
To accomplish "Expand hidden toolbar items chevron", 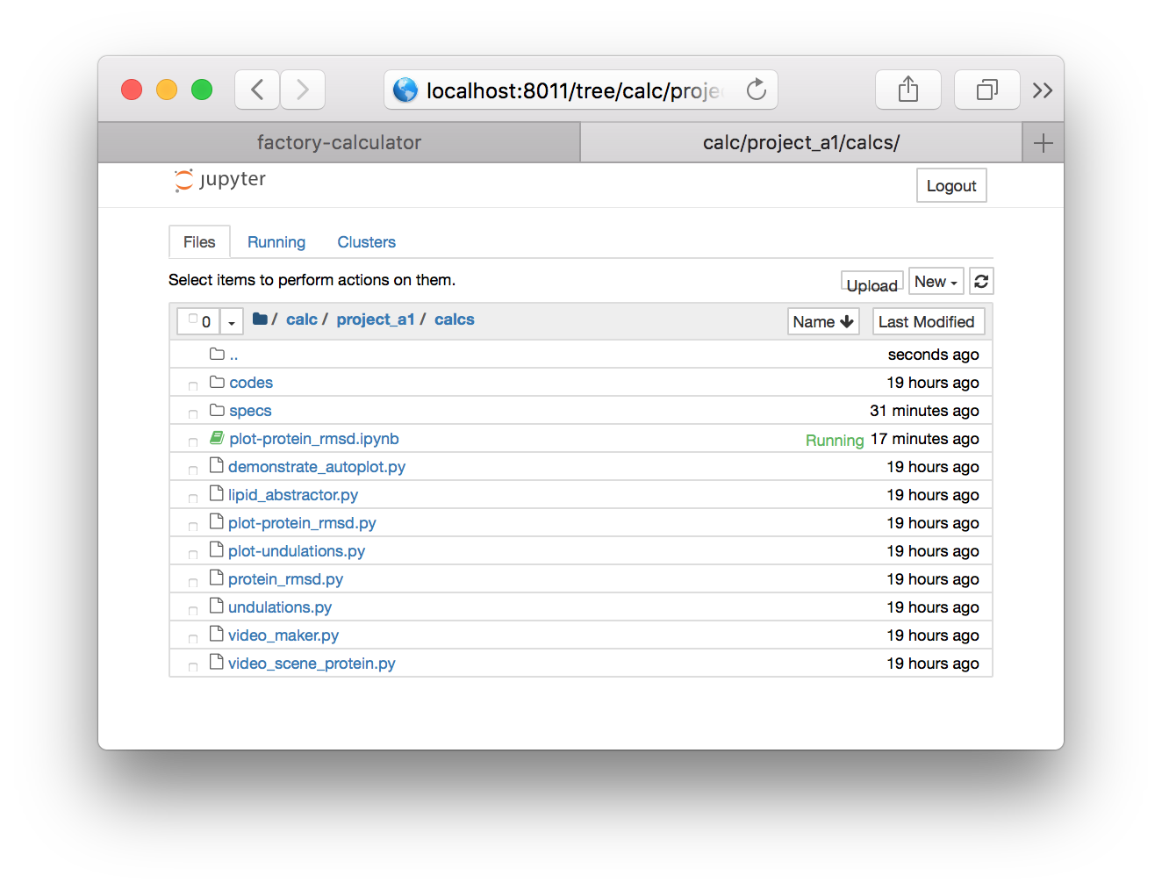I will click(1042, 90).
